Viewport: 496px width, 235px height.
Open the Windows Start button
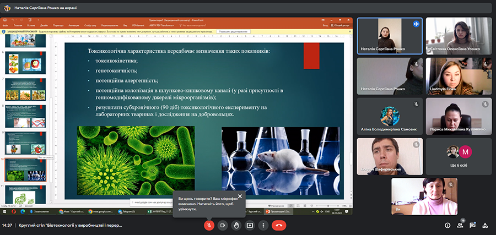pos(4,211)
